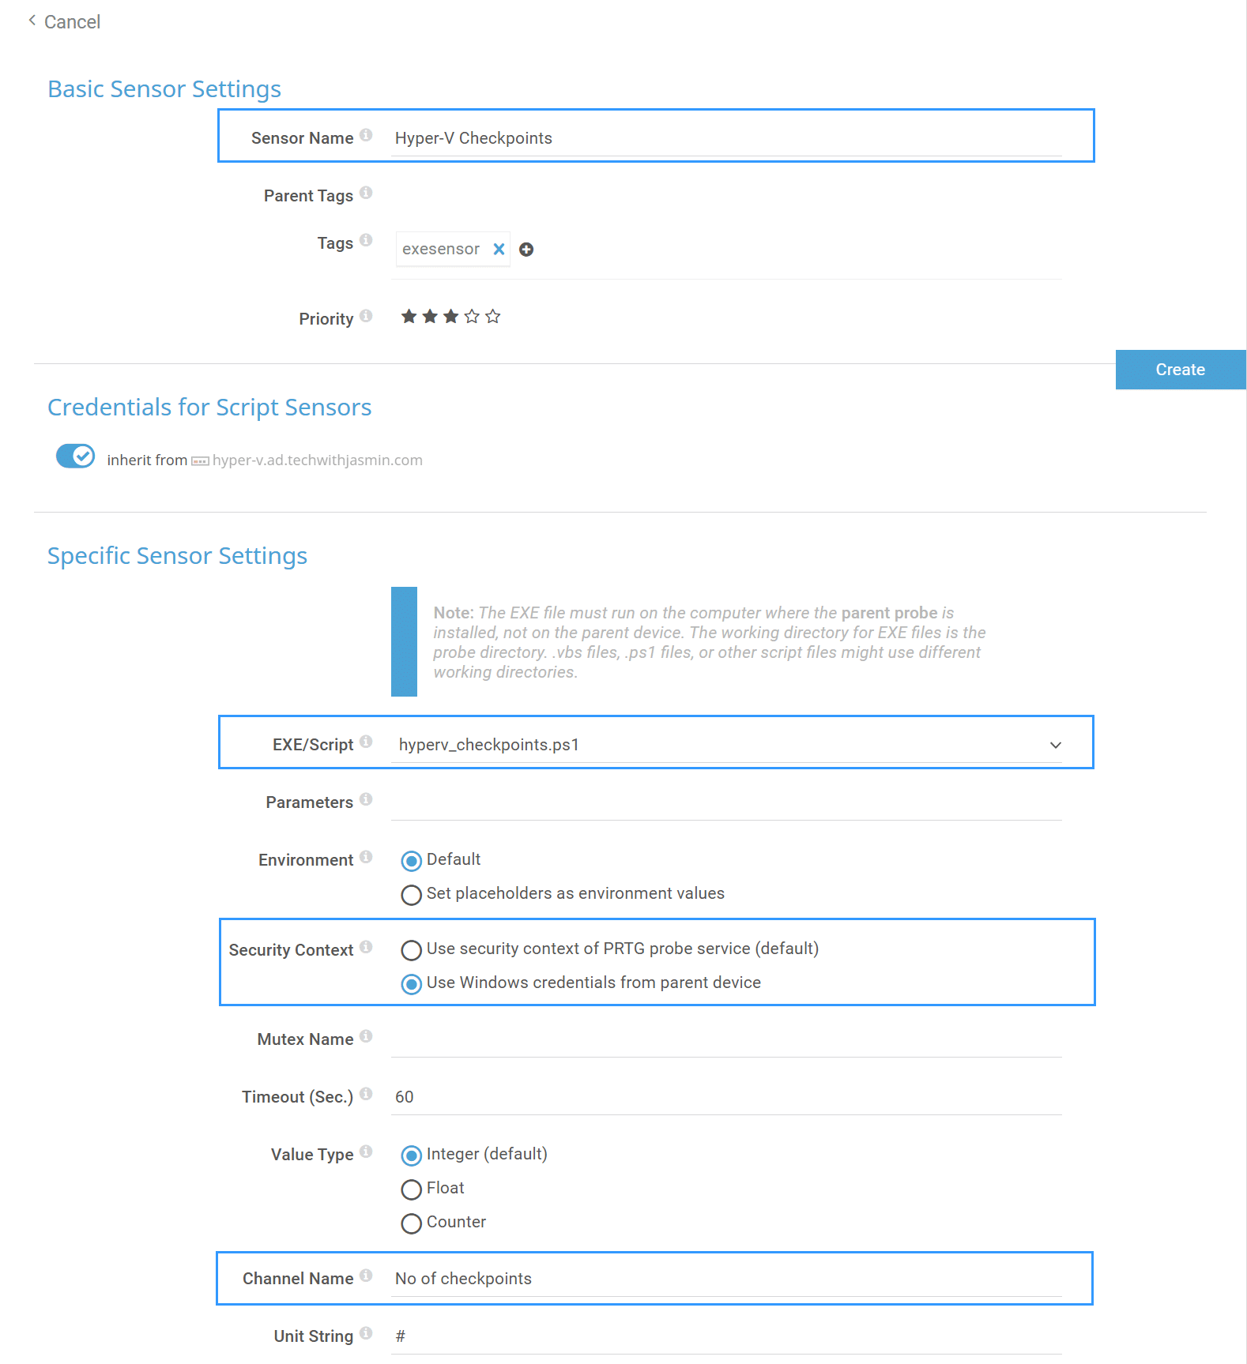Toggle the inherit credentials switch

pos(75,457)
